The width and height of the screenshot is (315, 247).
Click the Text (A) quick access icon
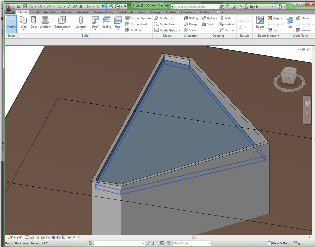coord(81,6)
